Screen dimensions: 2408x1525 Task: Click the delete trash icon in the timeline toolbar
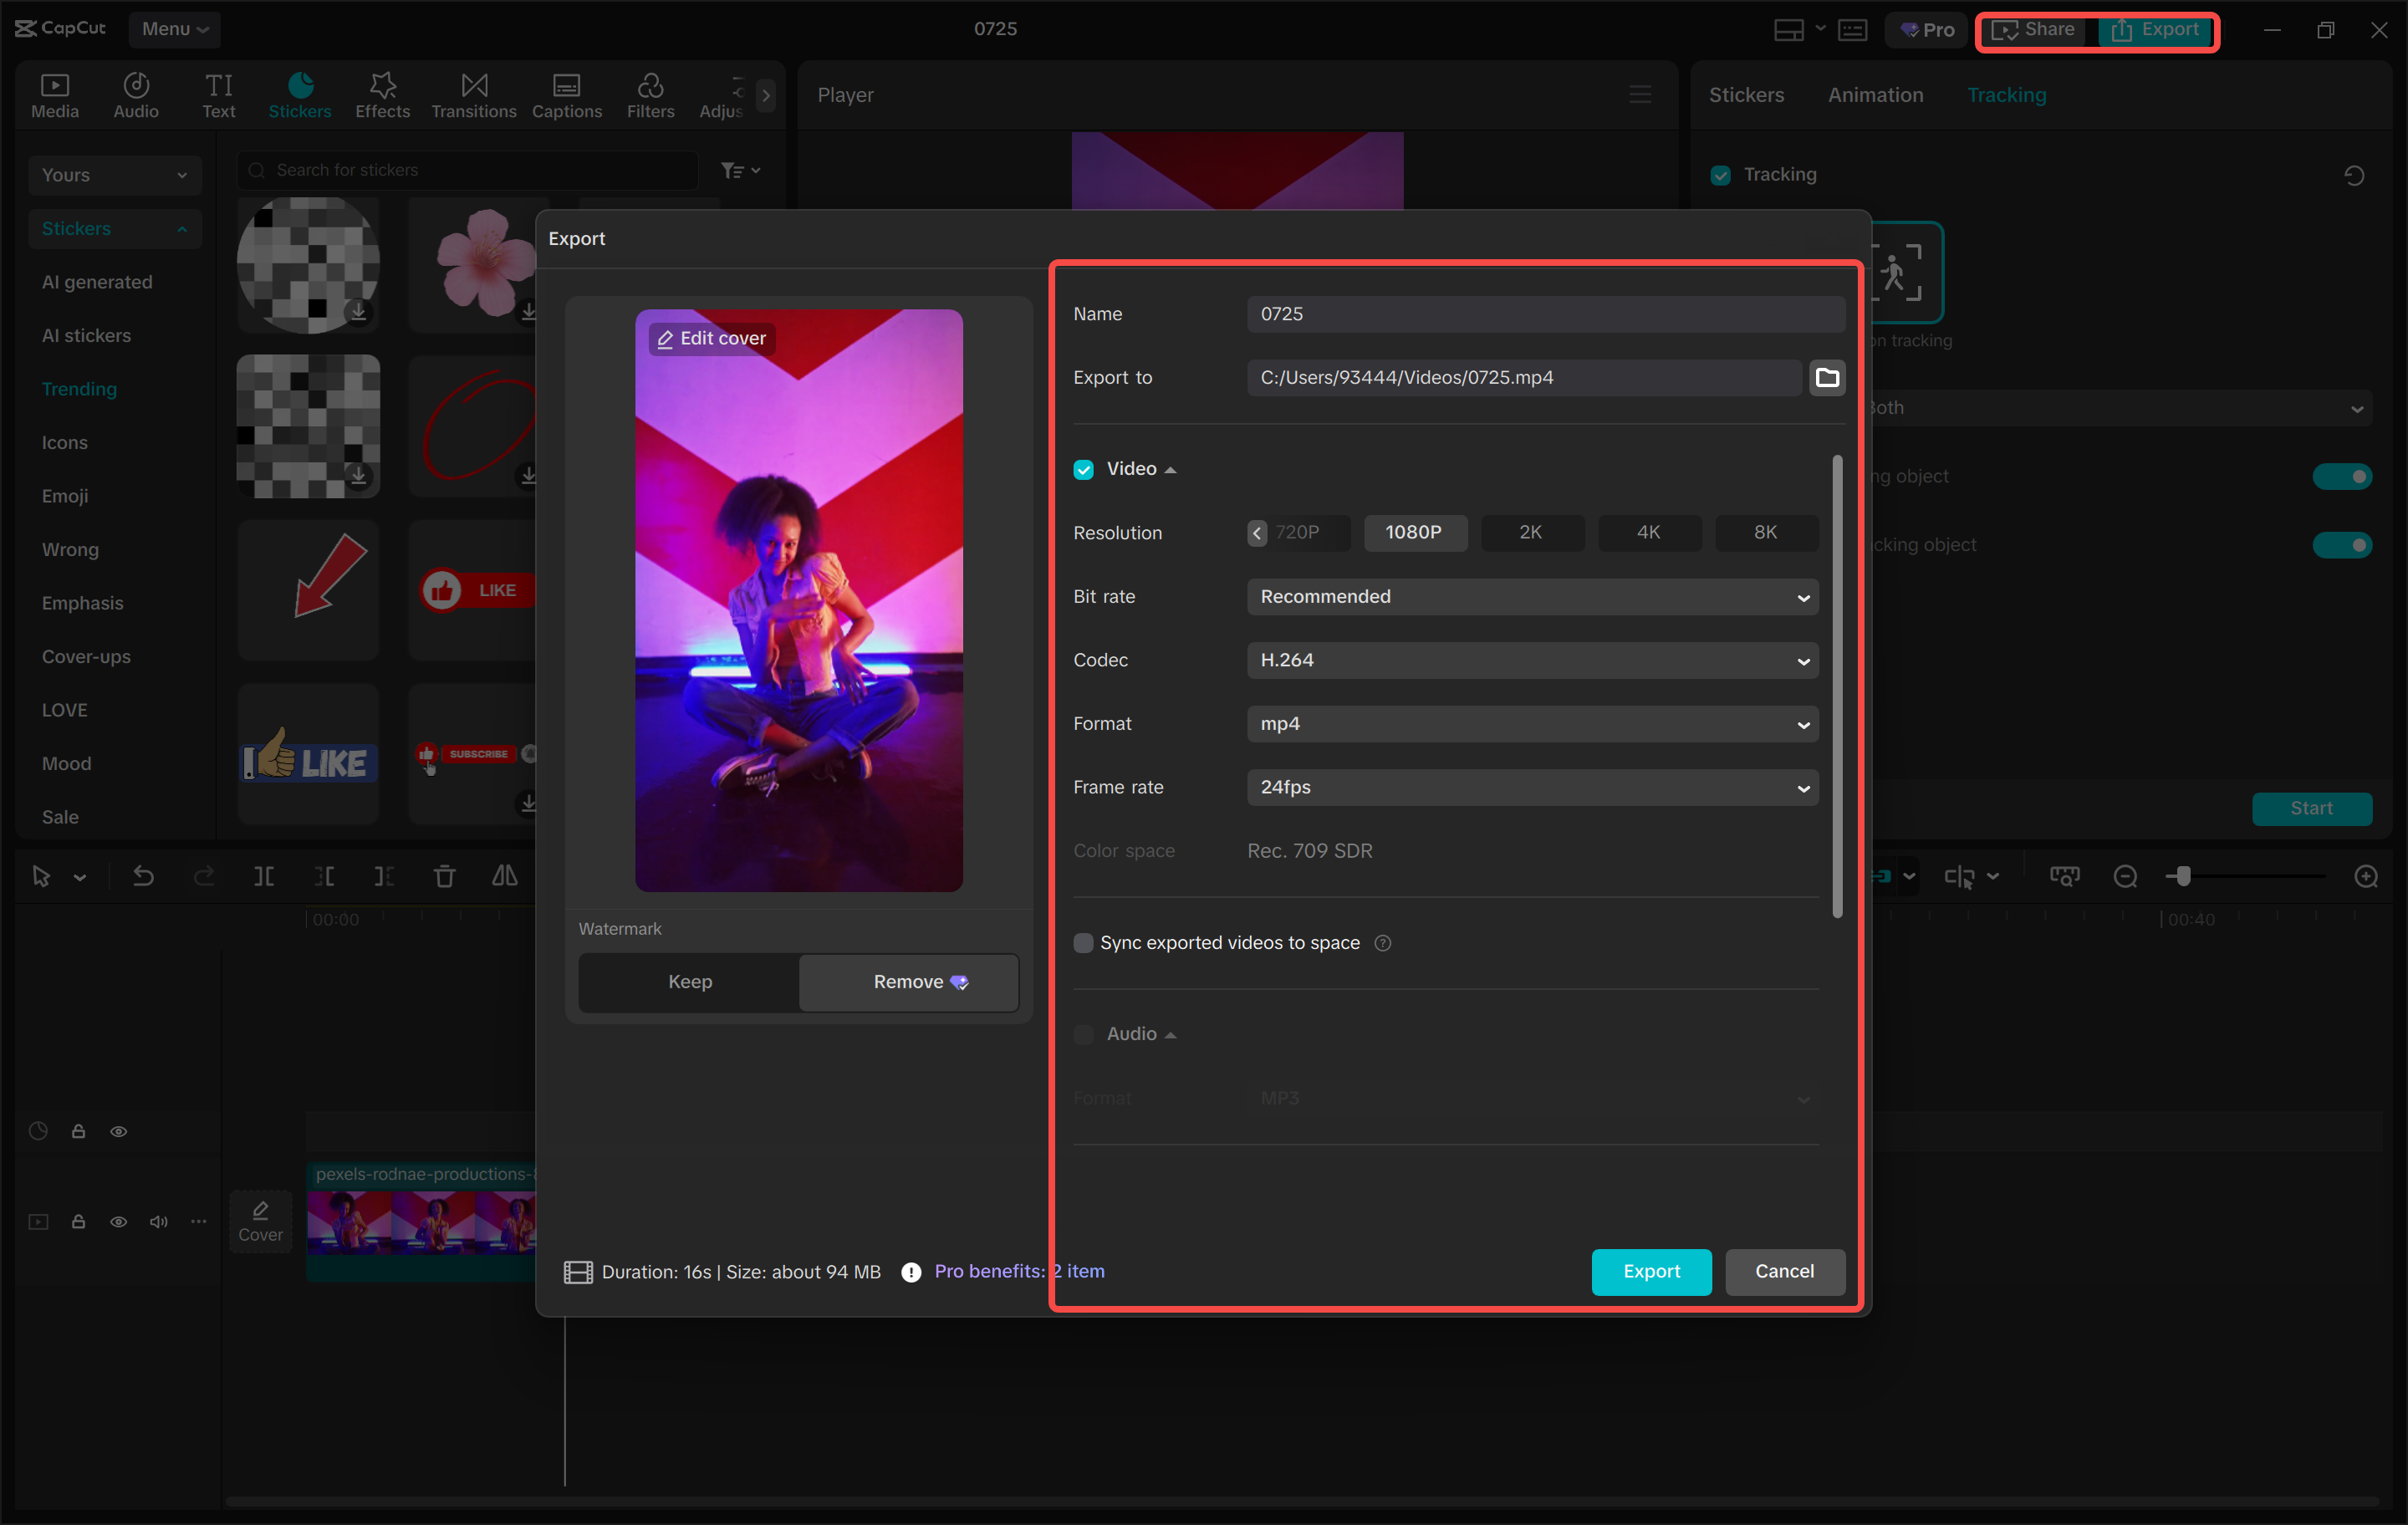tap(444, 876)
